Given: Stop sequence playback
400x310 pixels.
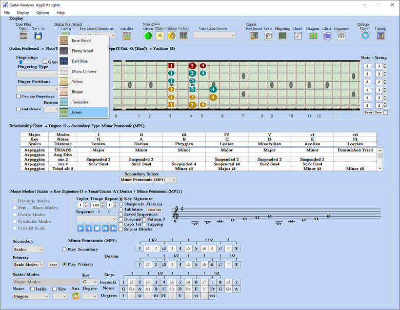Looking at the screenshot, I should (x=97, y=228).
